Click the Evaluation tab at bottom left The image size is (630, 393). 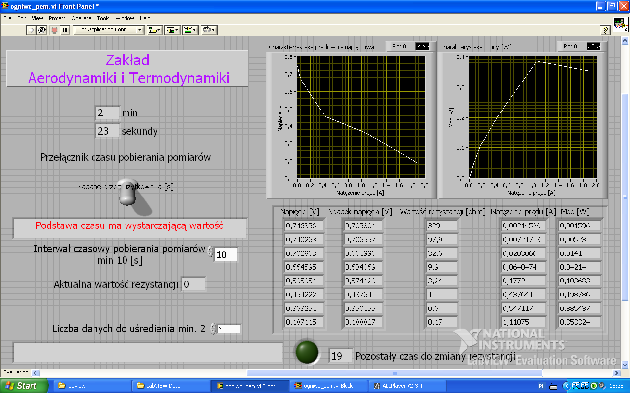coord(16,373)
